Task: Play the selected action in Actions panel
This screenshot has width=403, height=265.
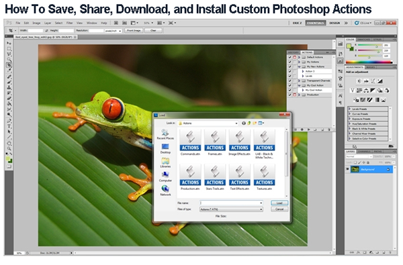Action: [x=309, y=129]
